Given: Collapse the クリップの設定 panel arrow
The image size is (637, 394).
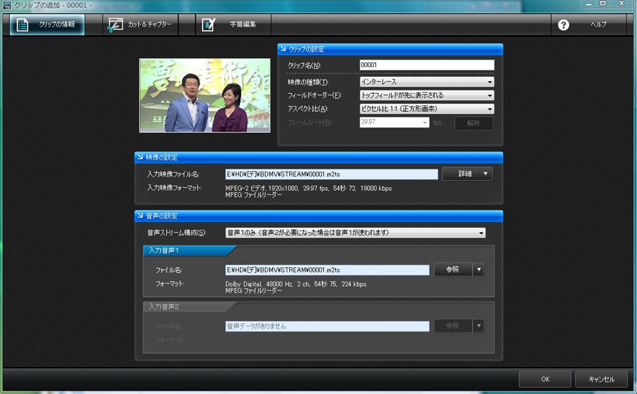Looking at the screenshot, I should pos(283,48).
